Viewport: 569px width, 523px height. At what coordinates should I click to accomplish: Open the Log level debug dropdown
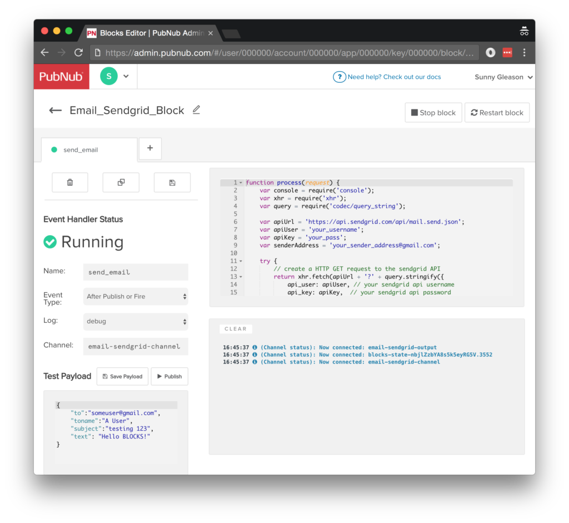(136, 321)
